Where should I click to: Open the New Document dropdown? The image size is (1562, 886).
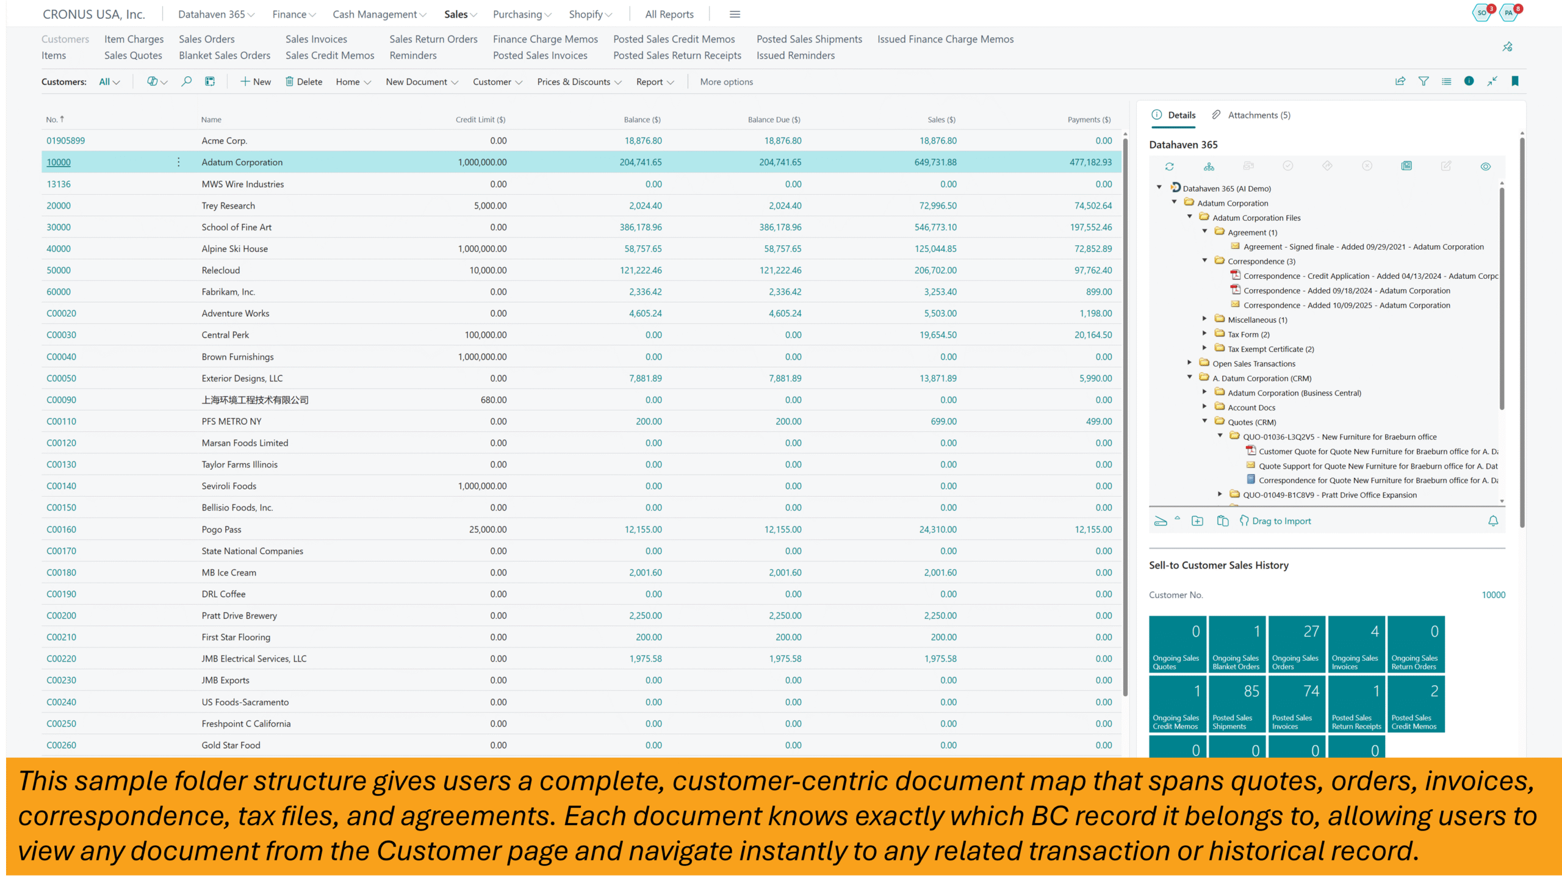422,82
